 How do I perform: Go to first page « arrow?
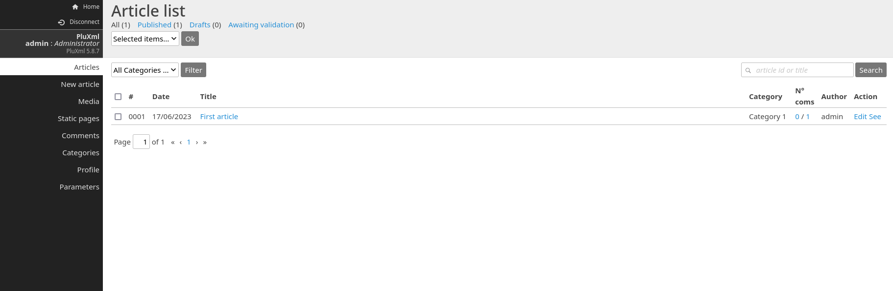tap(172, 143)
